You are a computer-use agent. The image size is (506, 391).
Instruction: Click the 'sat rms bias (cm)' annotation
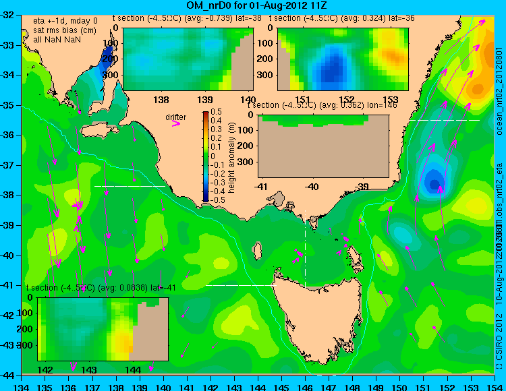click(x=65, y=30)
